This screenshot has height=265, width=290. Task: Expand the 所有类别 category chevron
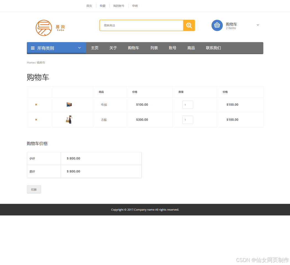(x=80, y=48)
